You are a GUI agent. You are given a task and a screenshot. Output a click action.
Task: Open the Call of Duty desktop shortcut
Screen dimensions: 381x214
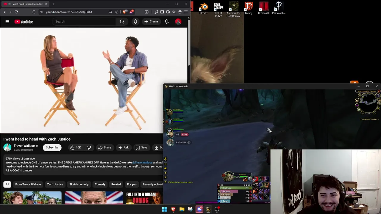(x=218, y=10)
